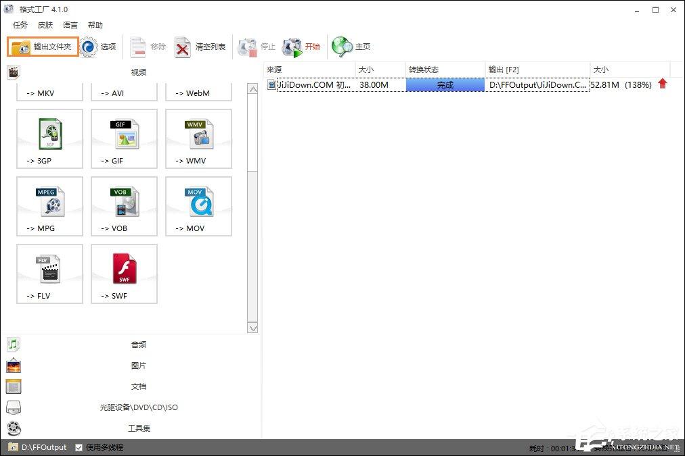This screenshot has height=456, width=685.
Task: Click the -> AVI format button
Action: (x=124, y=93)
